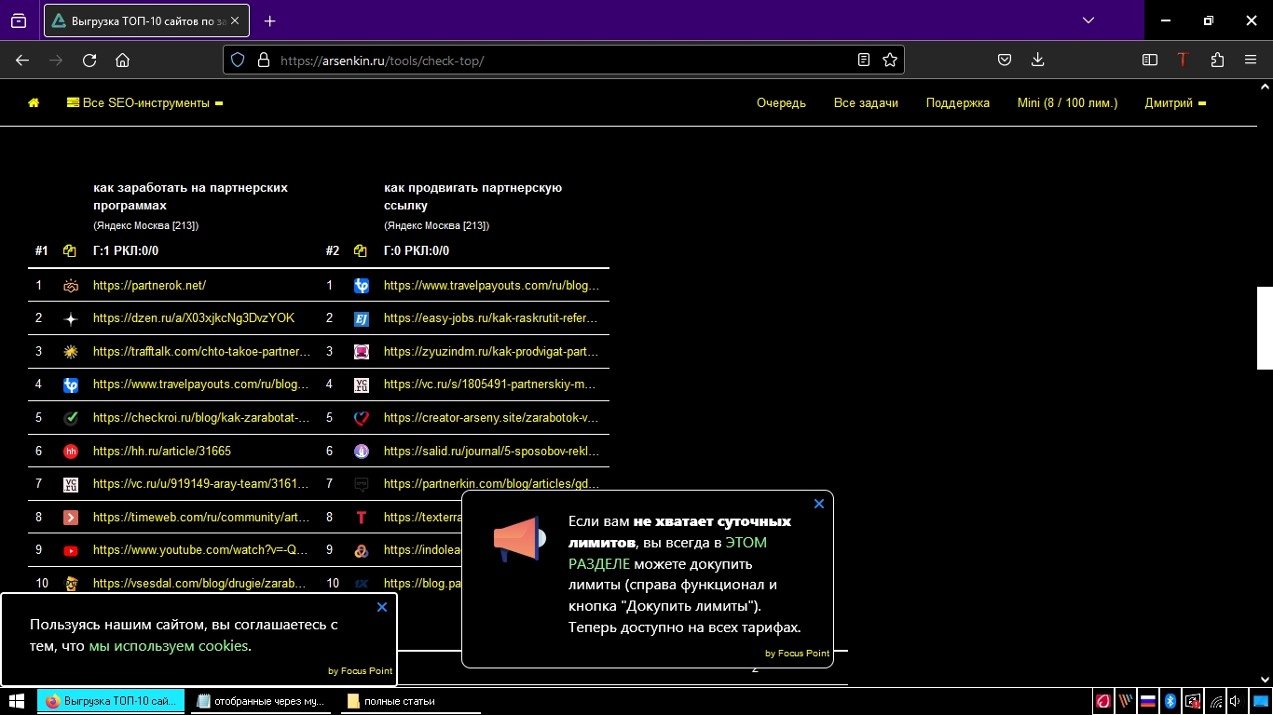This screenshot has height=715, width=1273.
Task: Open the tracking protection shield icon
Action: 238,60
